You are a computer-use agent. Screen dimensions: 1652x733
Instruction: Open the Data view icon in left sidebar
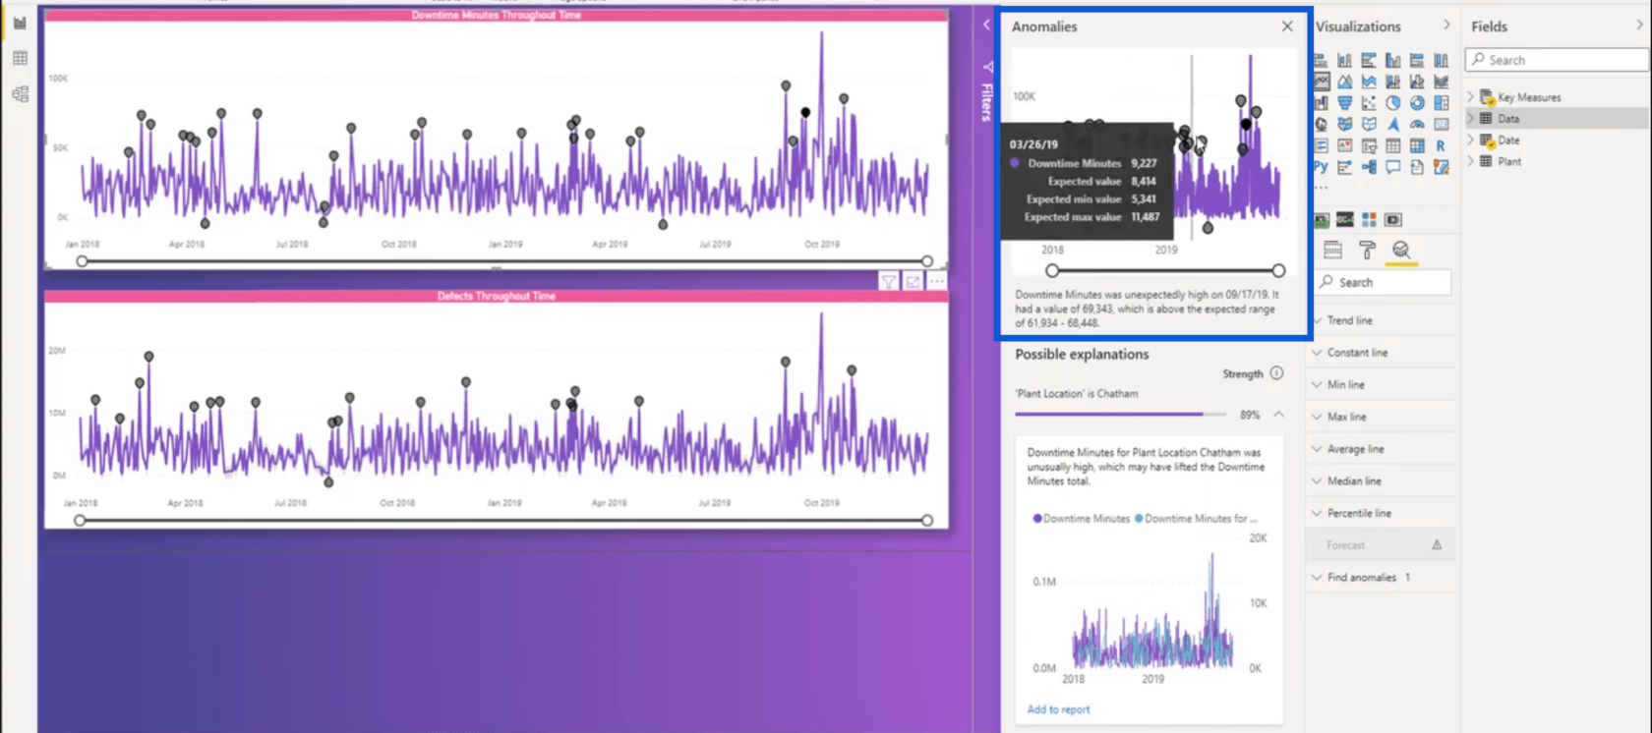(x=20, y=59)
